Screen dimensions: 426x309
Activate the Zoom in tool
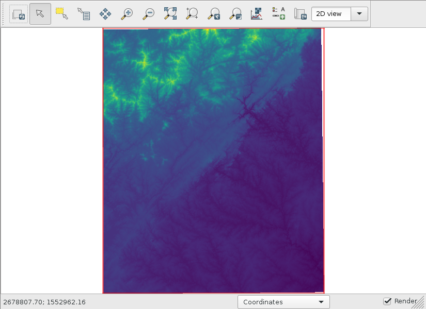(127, 14)
